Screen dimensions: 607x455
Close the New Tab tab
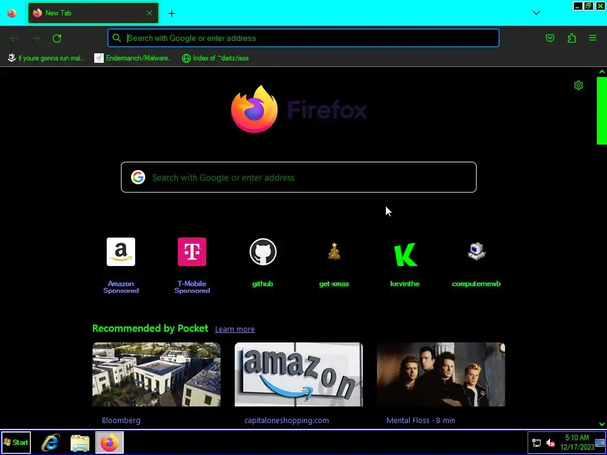point(149,13)
